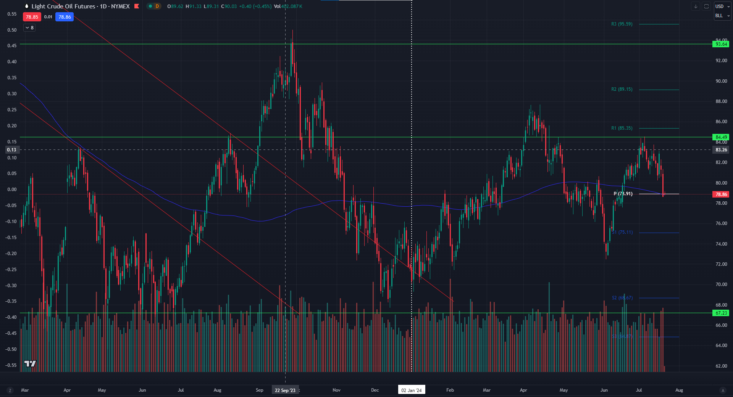The width and height of the screenshot is (733, 397).
Task: Click the oil drop symbol logo
Action: [x=26, y=6]
